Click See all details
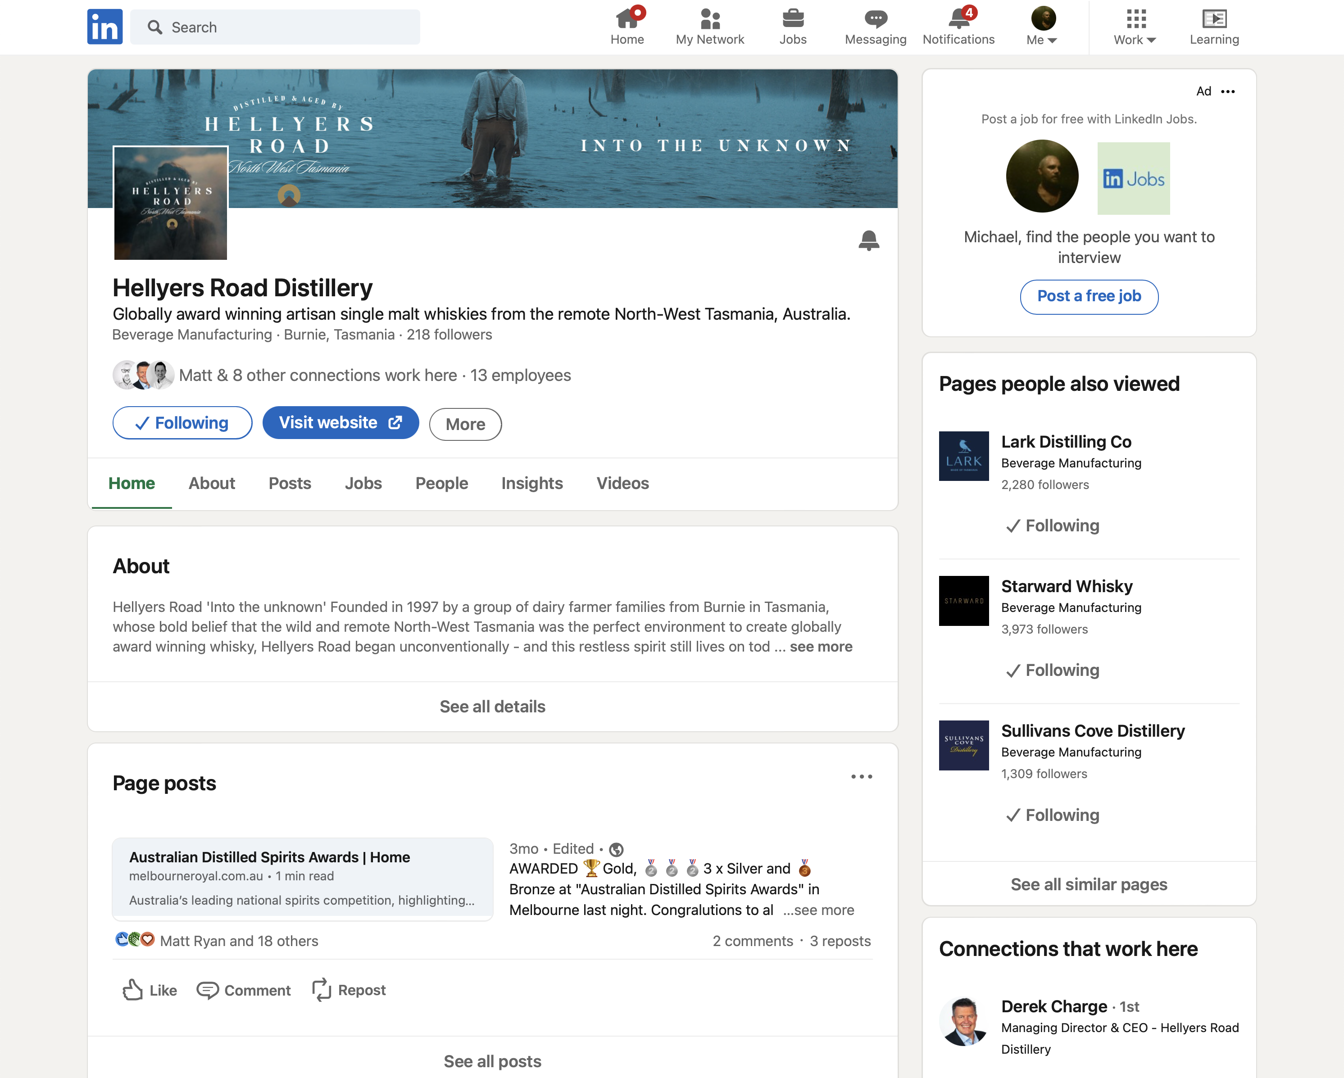The width and height of the screenshot is (1344, 1078). tap(492, 707)
